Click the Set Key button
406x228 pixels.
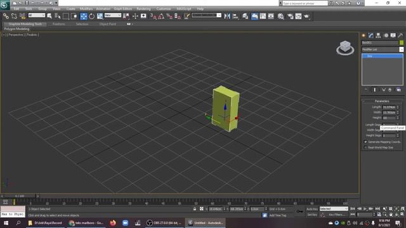point(312,215)
